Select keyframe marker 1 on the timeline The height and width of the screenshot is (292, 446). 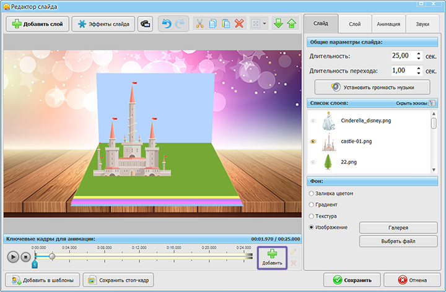pos(35,264)
